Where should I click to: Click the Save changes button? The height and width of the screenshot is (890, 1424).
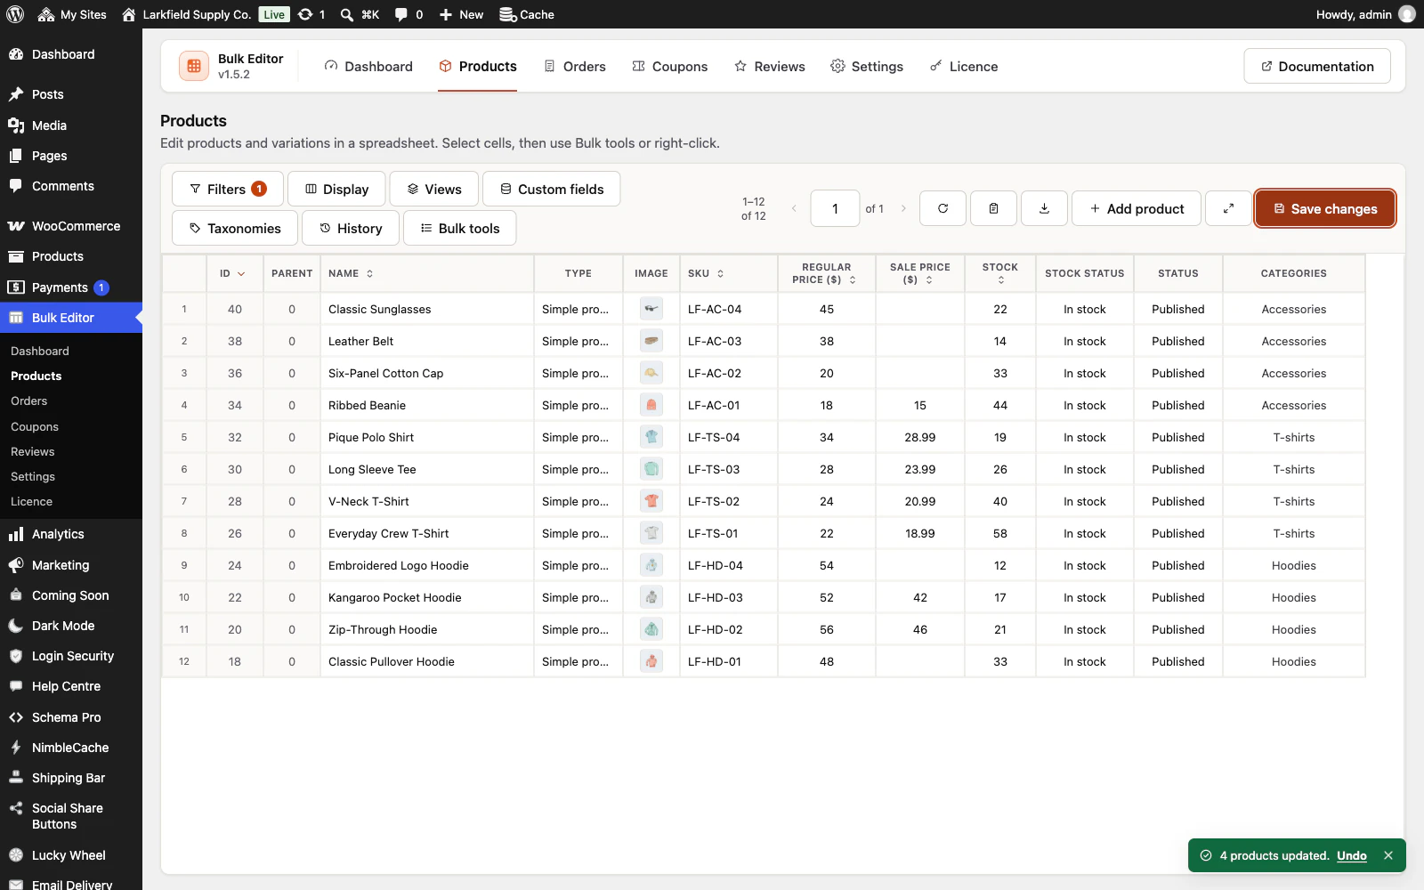click(1325, 208)
